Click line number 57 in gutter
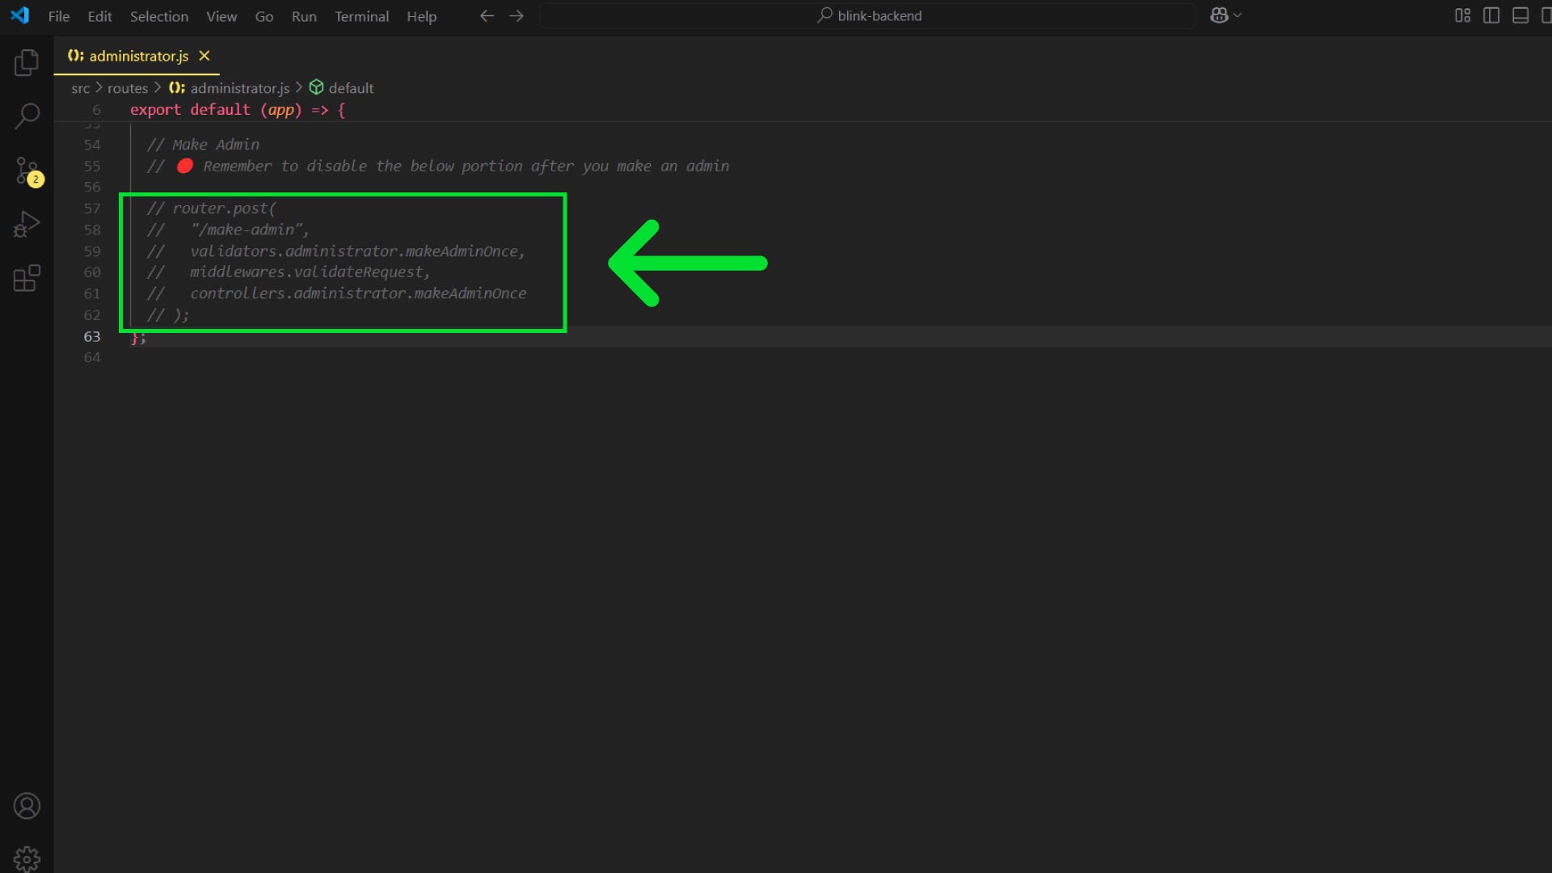 pyautogui.click(x=92, y=209)
